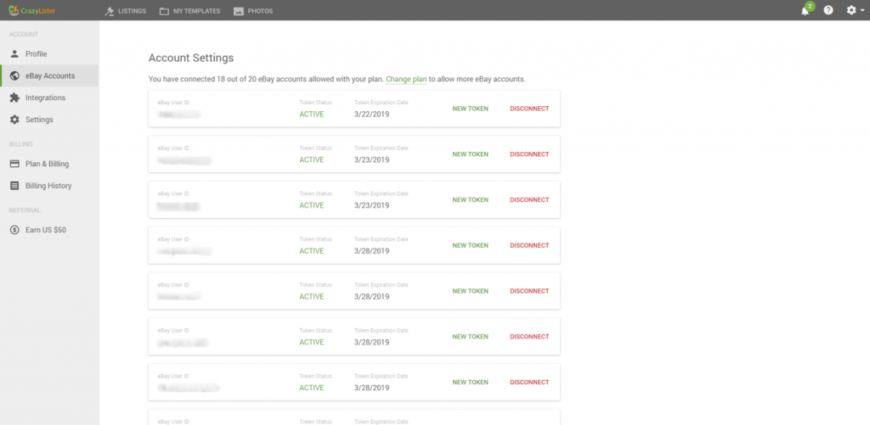Select the Account Settings heading
This screenshot has width=870, height=425.
[191, 58]
